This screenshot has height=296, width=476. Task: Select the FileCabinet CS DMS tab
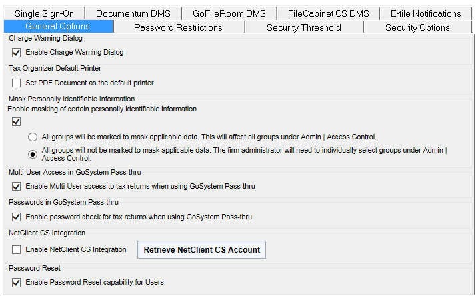click(x=329, y=13)
